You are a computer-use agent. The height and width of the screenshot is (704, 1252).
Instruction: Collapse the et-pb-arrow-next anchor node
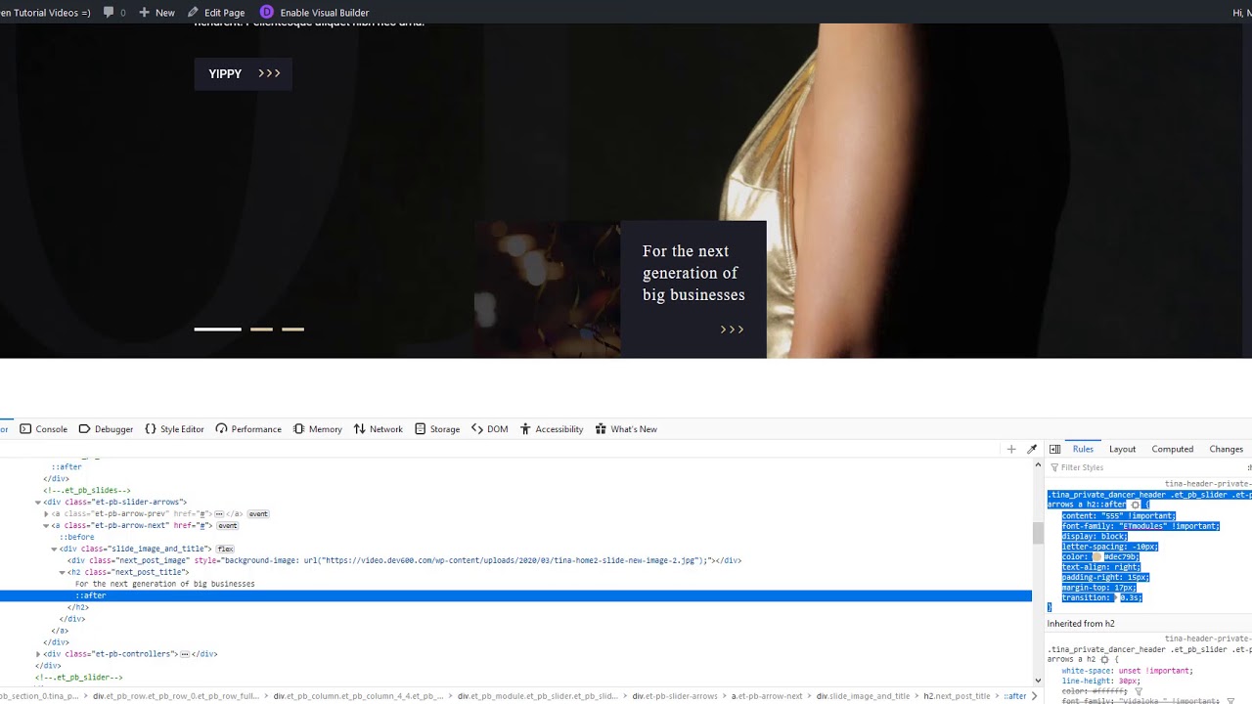pyautogui.click(x=46, y=525)
